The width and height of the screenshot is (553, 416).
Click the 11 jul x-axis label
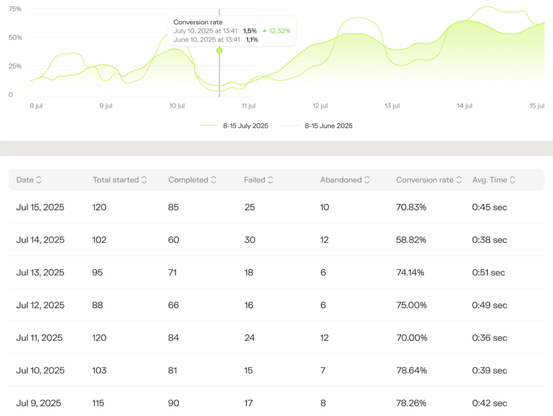248,106
